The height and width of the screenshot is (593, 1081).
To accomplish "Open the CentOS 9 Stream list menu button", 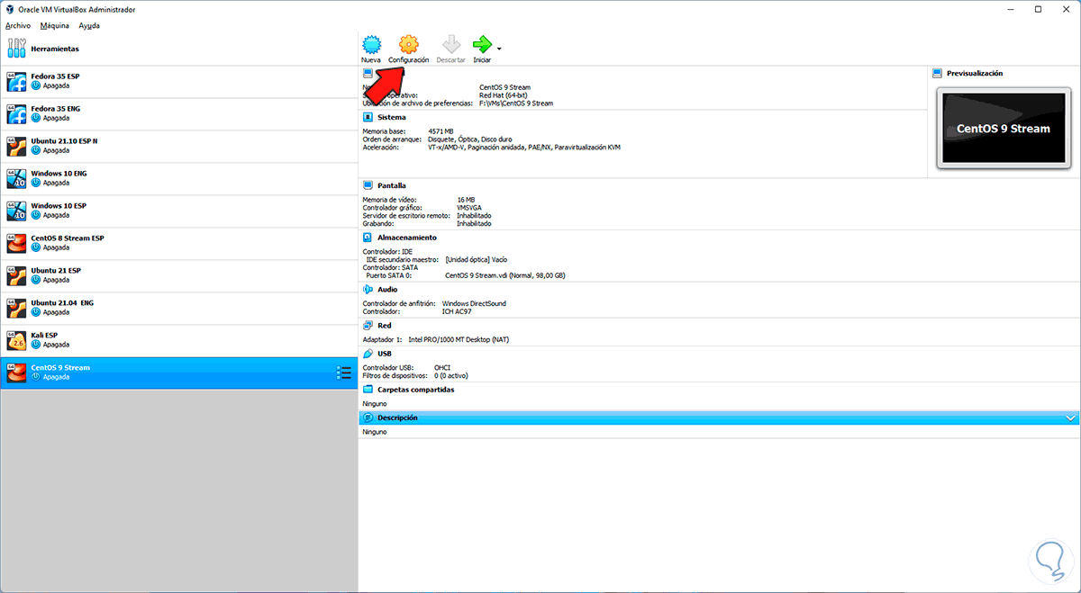I will click(x=343, y=373).
